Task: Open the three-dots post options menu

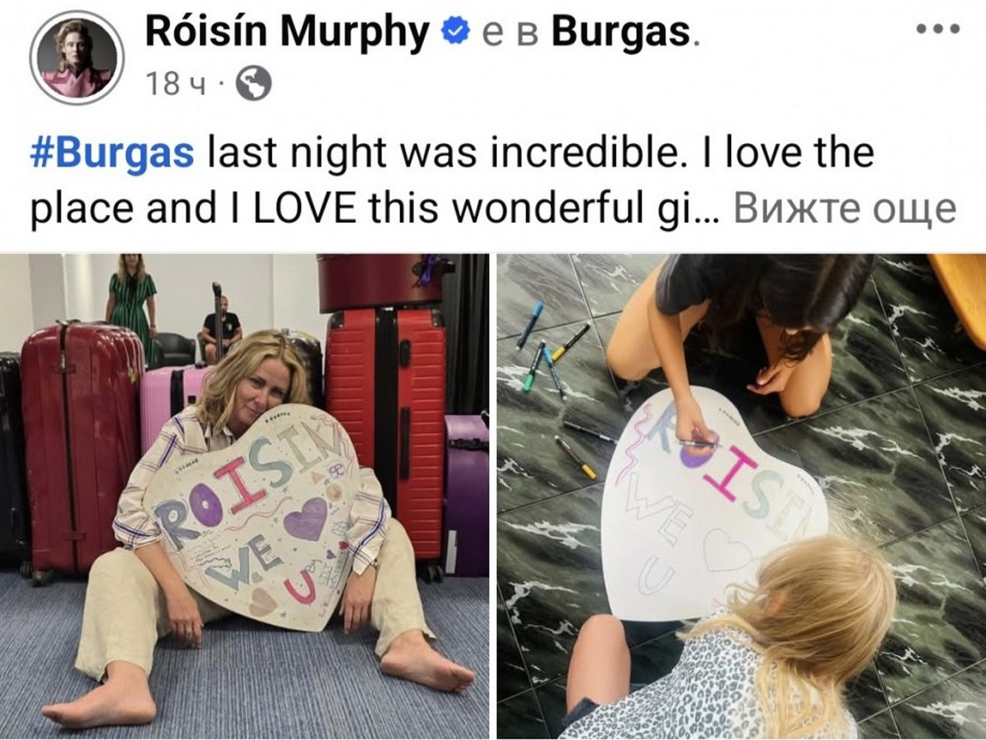Action: 938,29
